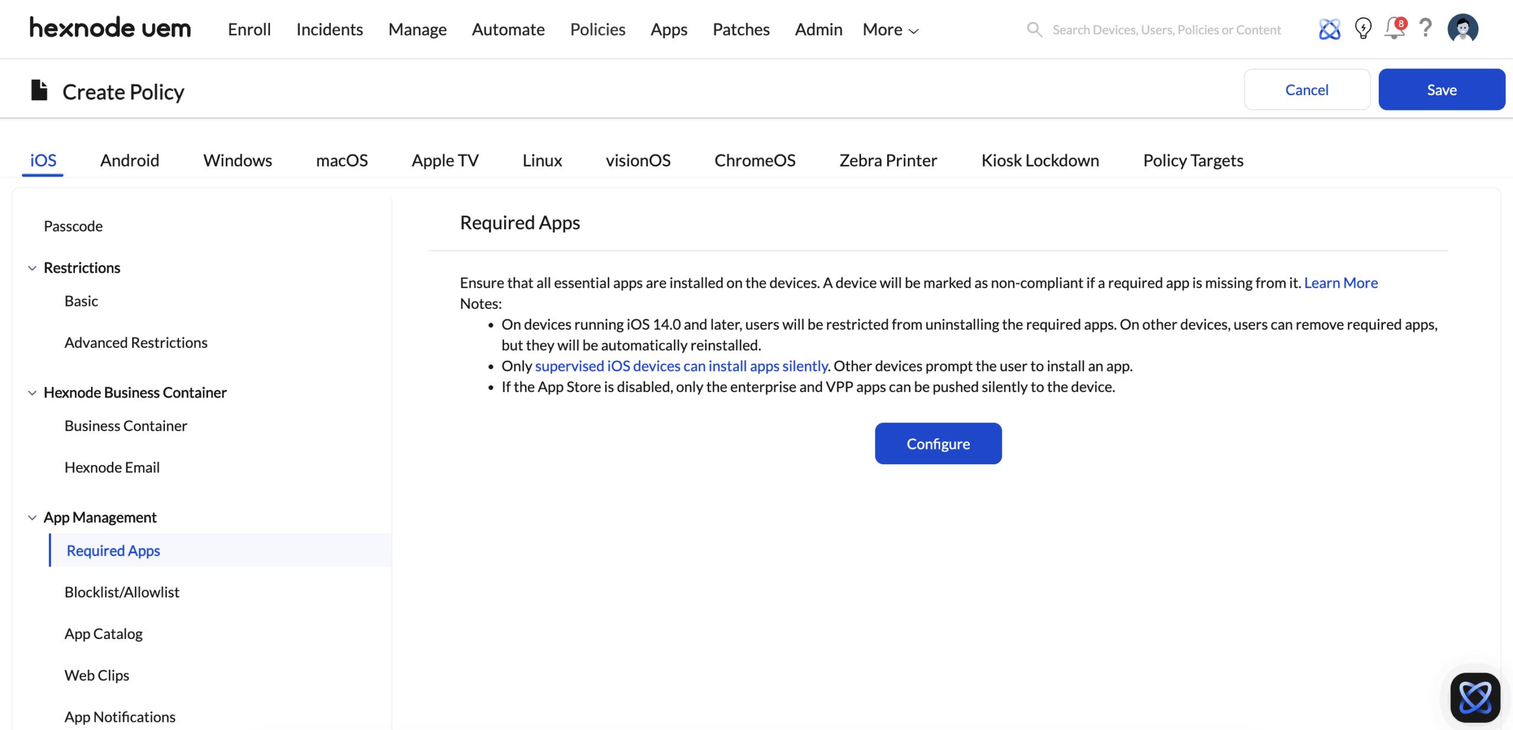This screenshot has width=1513, height=730.
Task: Switch to the Policy Targets tab
Action: [1193, 160]
